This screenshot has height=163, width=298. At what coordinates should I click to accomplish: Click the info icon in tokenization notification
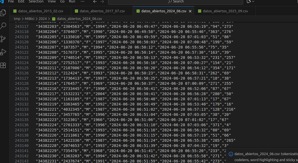(x=231, y=154)
